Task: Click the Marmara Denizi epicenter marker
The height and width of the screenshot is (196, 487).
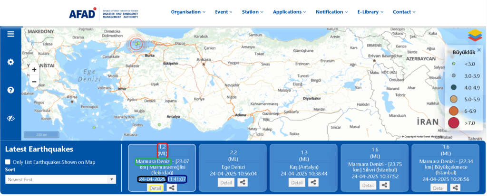Action: pos(136,44)
